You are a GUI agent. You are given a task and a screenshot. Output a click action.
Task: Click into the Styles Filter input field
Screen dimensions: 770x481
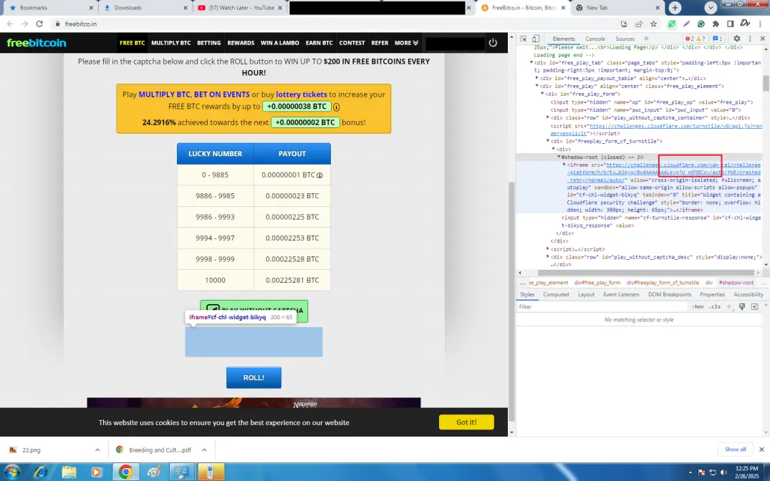[x=602, y=307]
